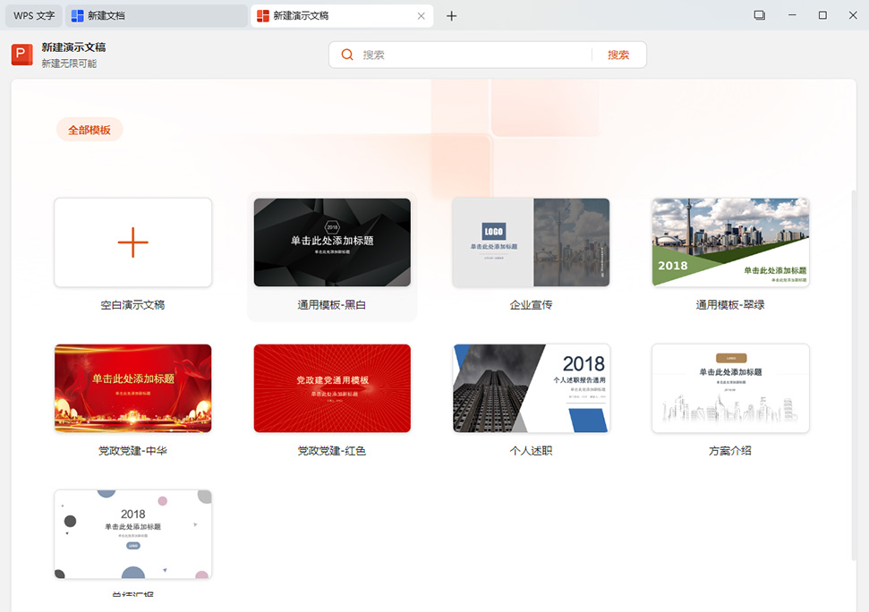Select the 企业宣传 template

(531, 242)
